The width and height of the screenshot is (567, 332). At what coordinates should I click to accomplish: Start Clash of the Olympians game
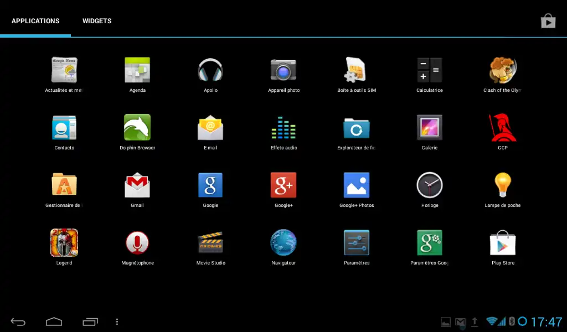click(503, 70)
